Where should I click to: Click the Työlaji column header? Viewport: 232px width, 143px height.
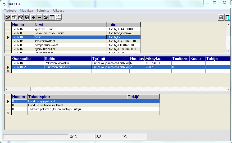tap(111, 59)
